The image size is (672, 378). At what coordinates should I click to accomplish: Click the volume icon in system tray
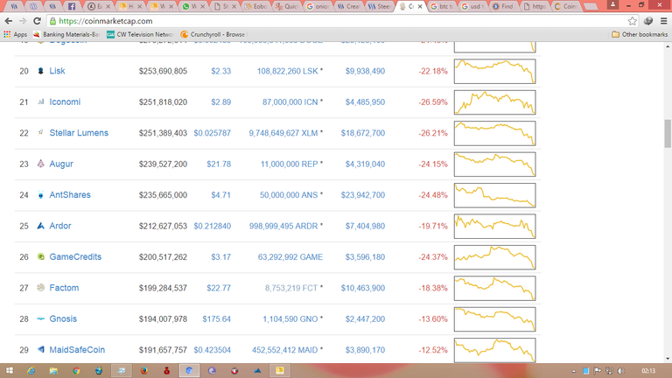click(621, 371)
